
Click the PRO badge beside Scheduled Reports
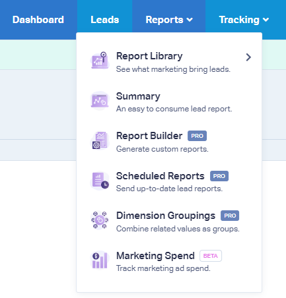coord(219,176)
